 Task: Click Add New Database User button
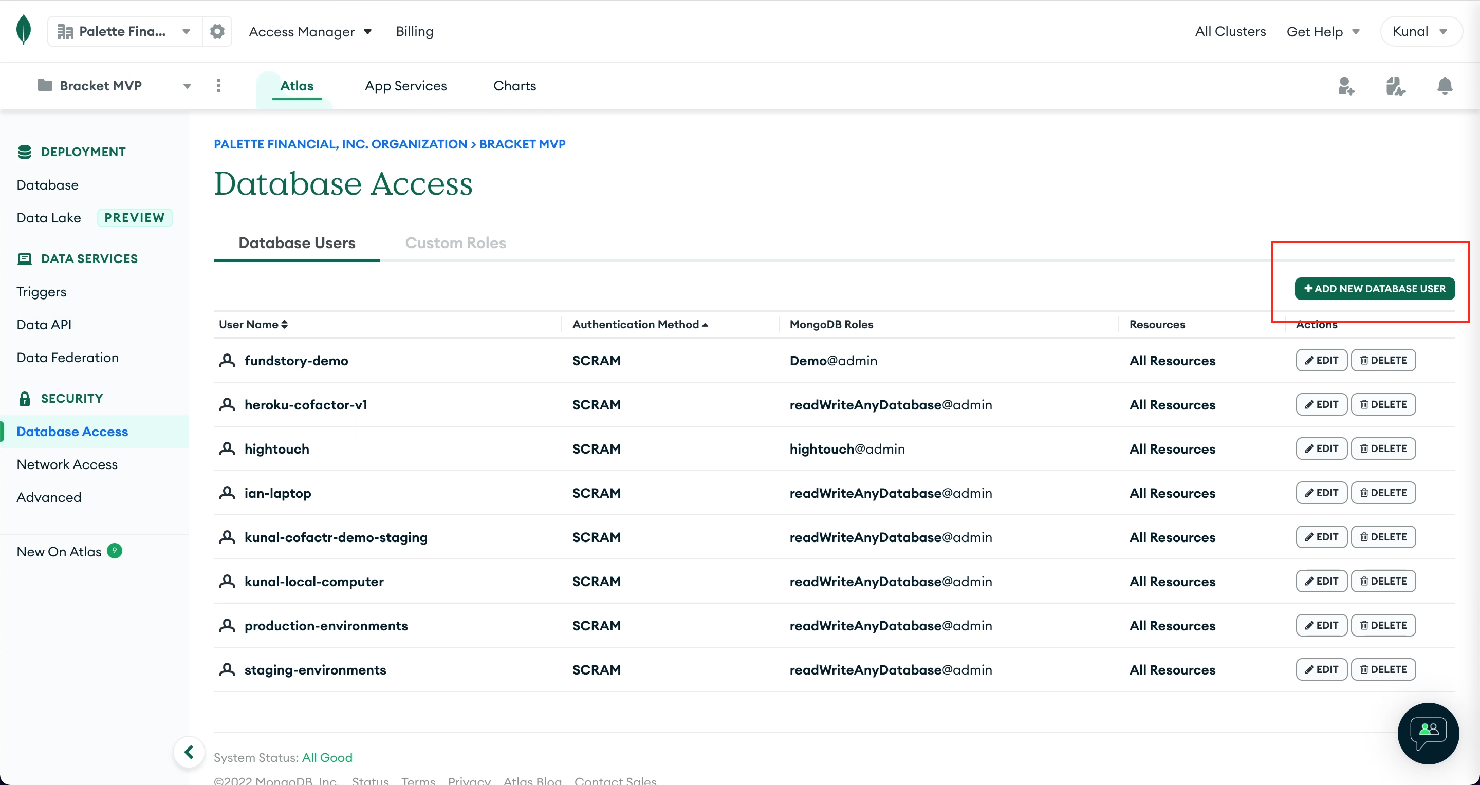[x=1374, y=289]
